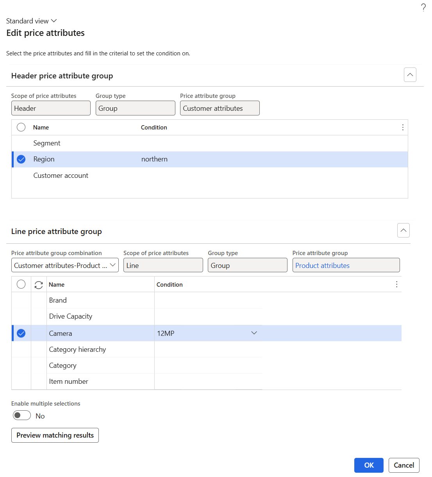Open line grid more options menu
The height and width of the screenshot is (477, 432).
point(396,284)
